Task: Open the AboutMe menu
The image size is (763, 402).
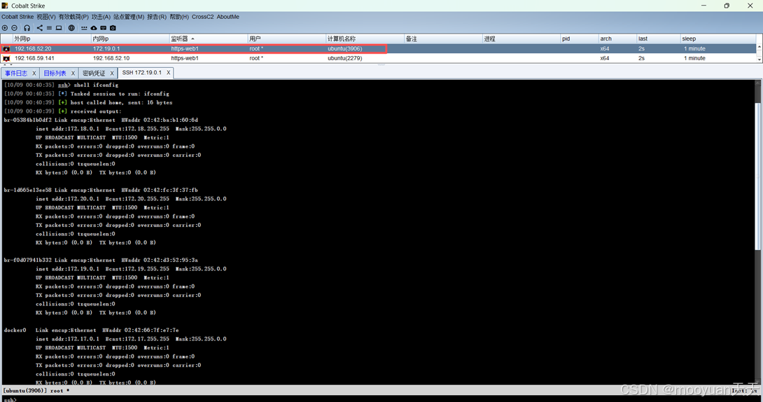Action: (227, 17)
